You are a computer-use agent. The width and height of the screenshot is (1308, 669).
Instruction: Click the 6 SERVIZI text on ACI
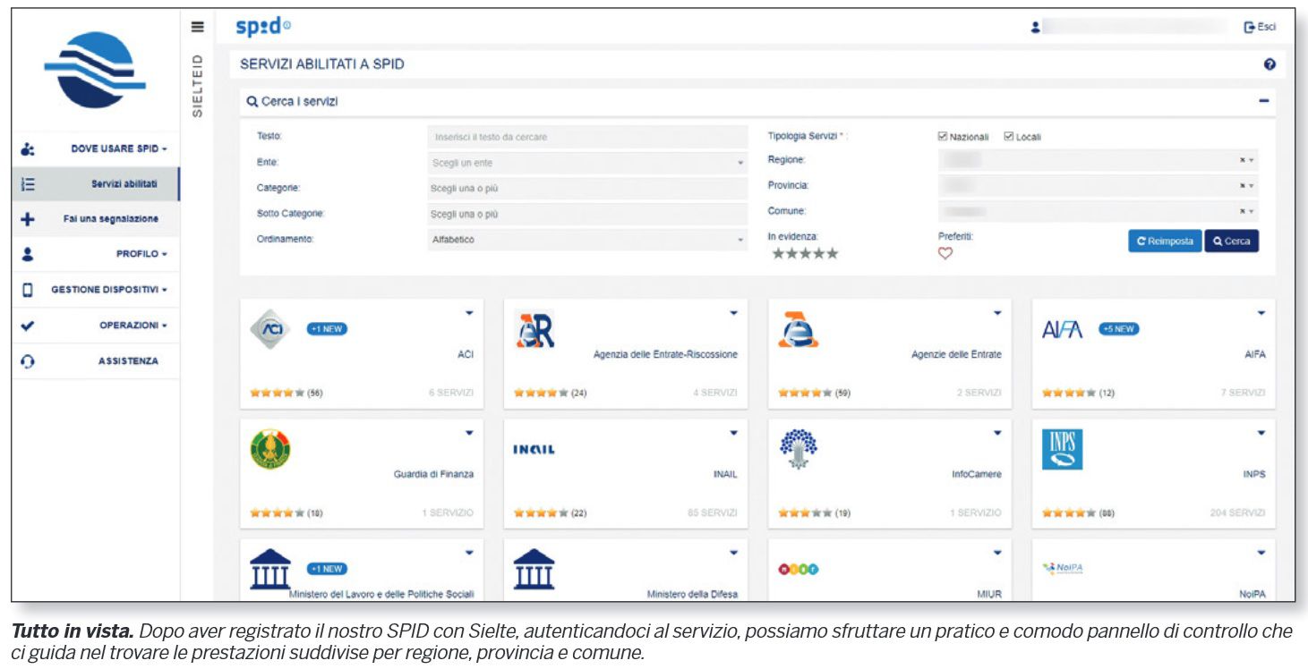pyautogui.click(x=451, y=393)
